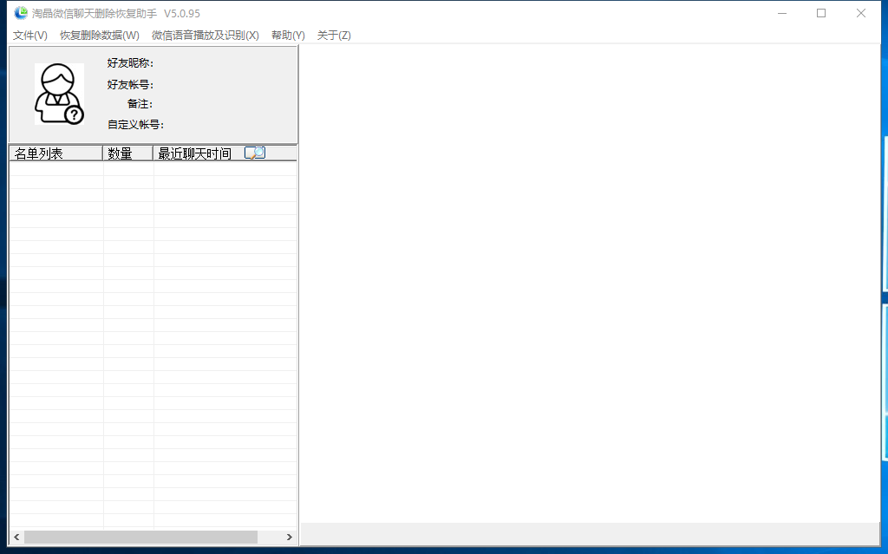Image resolution: width=888 pixels, height=554 pixels.
Task: Open the 关于(Z) menu
Action: (x=334, y=36)
